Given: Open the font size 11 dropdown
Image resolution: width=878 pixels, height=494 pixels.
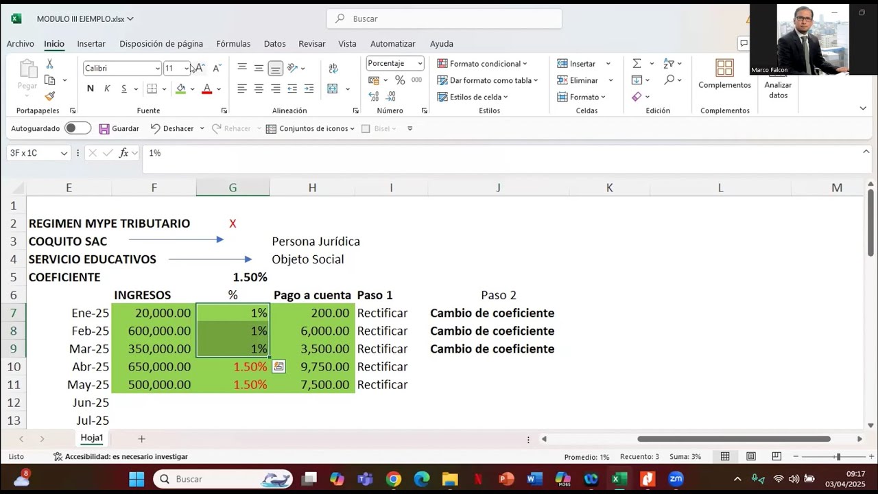Looking at the screenshot, I should pos(186,68).
